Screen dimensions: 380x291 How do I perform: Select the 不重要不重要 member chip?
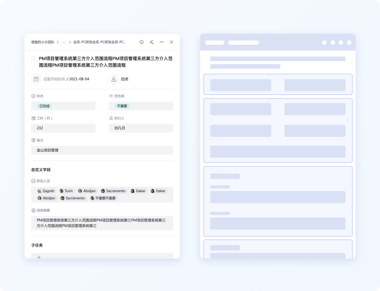coord(103,198)
